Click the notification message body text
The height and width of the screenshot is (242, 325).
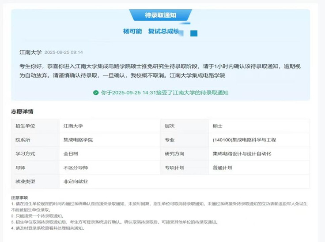pos(161,71)
